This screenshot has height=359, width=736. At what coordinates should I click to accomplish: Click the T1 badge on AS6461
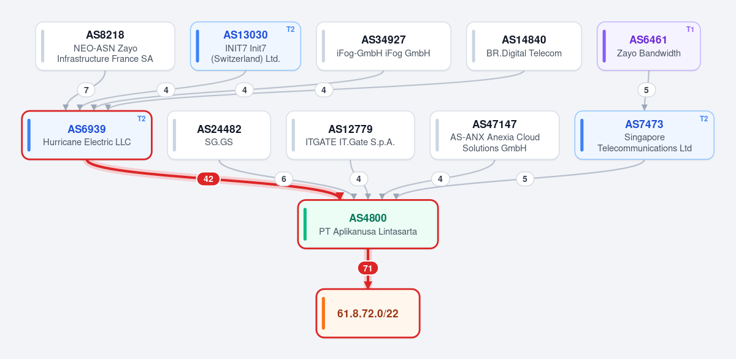[x=690, y=29]
